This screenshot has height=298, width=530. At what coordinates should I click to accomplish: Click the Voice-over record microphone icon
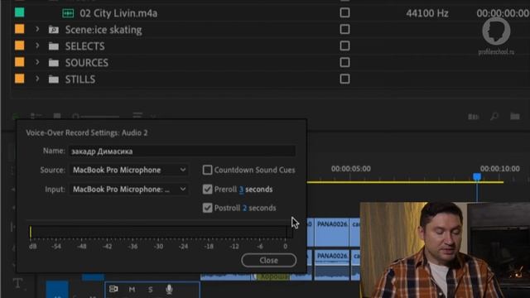click(x=169, y=289)
